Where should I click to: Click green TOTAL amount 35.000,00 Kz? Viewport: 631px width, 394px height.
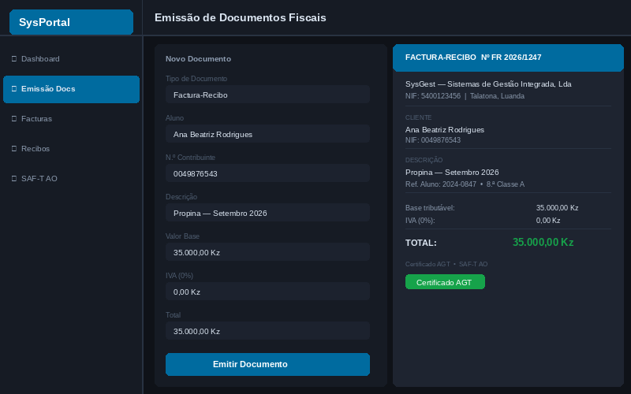click(543, 243)
